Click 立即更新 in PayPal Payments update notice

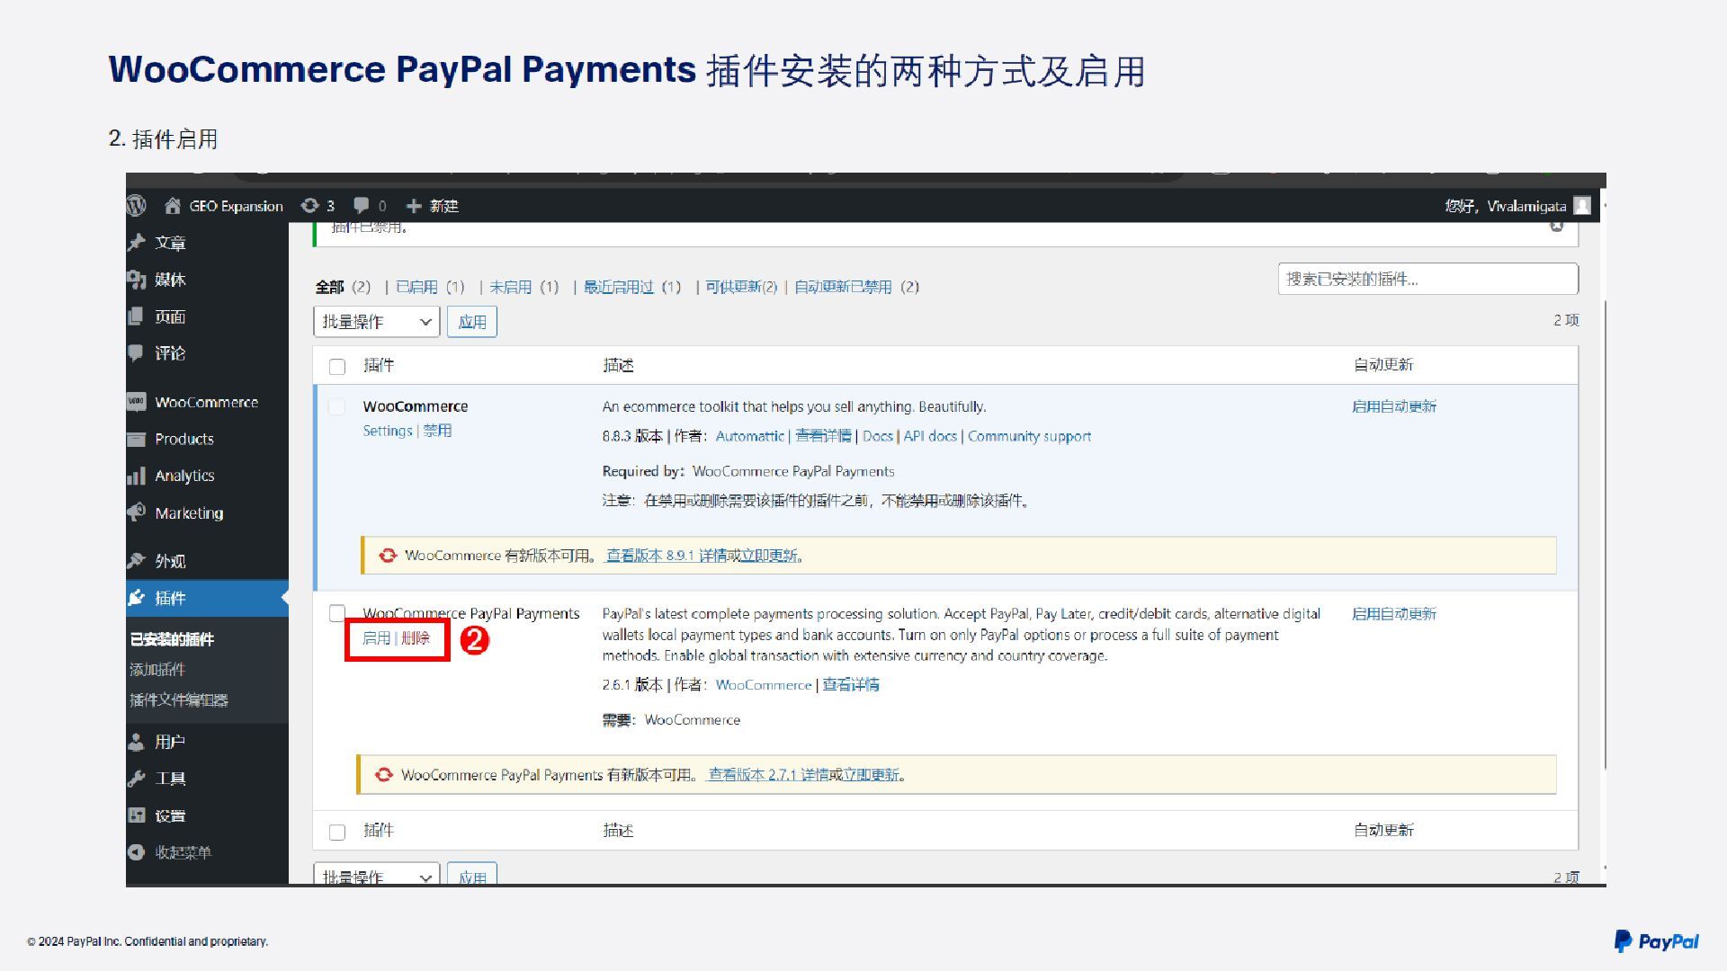point(872,775)
